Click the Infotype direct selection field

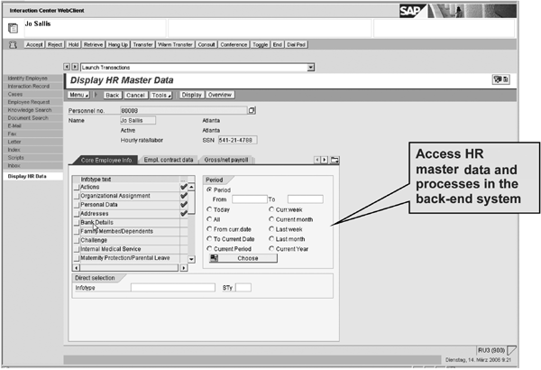(x=173, y=288)
